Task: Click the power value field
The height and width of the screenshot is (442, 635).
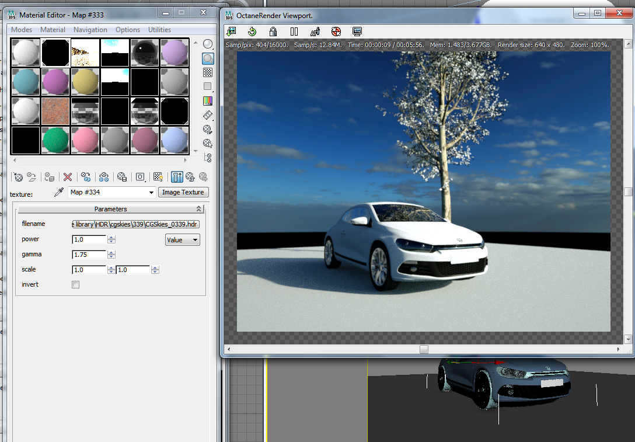Action: (89, 239)
